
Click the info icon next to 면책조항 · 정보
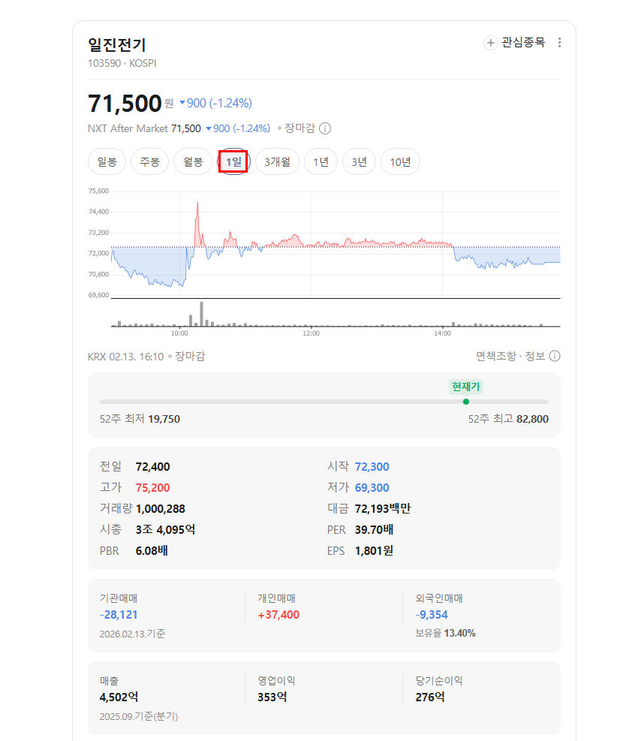[x=555, y=356]
